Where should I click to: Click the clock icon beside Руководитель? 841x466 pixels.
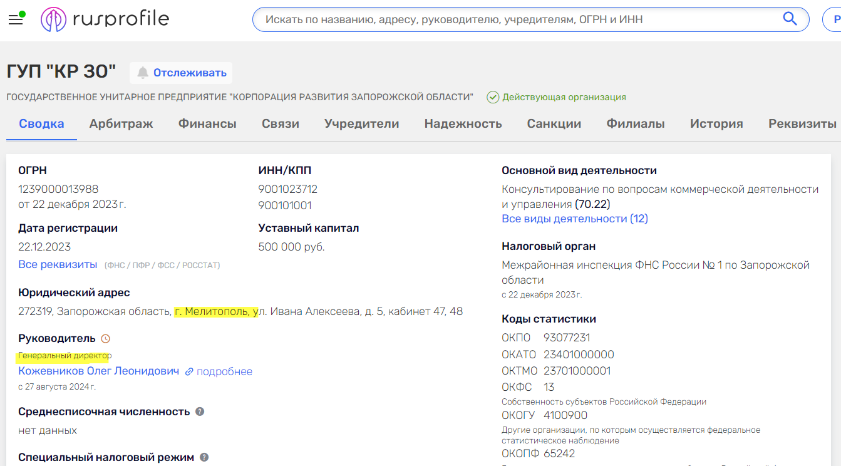point(106,339)
